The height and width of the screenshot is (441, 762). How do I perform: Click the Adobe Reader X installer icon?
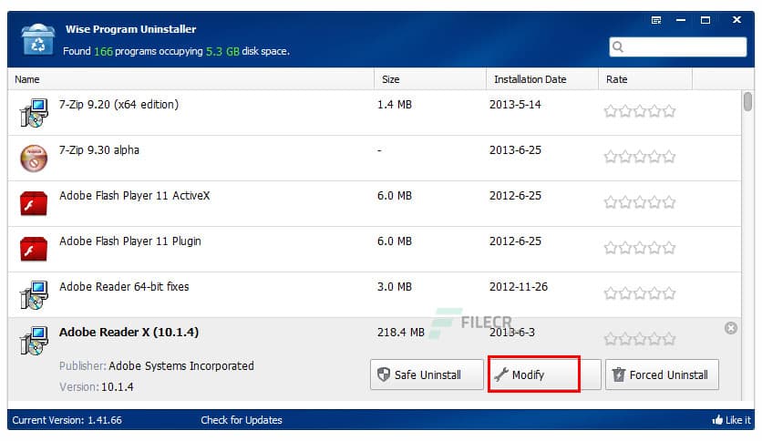(34, 341)
